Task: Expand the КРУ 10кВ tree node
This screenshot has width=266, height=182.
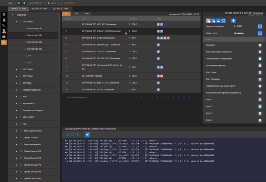Action: click(x=17, y=83)
